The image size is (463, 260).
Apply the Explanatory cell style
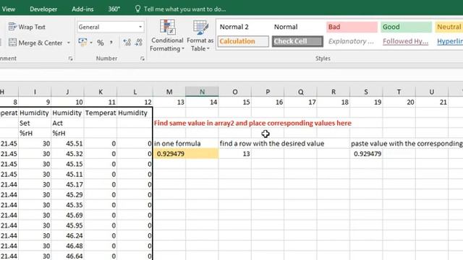click(352, 41)
